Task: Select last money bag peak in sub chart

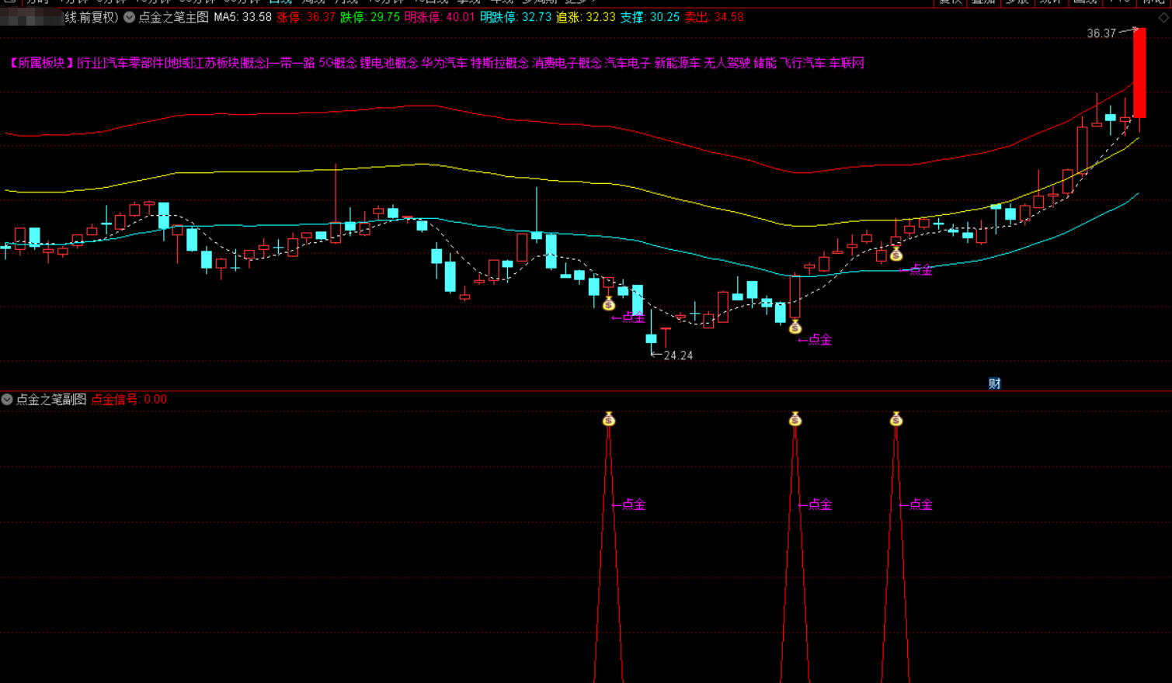Action: [x=896, y=419]
